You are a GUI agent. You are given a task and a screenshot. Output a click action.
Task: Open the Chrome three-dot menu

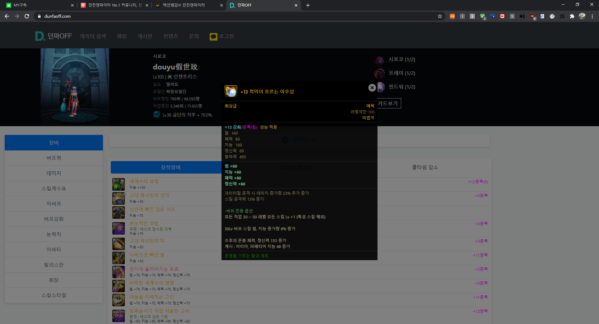592,16
